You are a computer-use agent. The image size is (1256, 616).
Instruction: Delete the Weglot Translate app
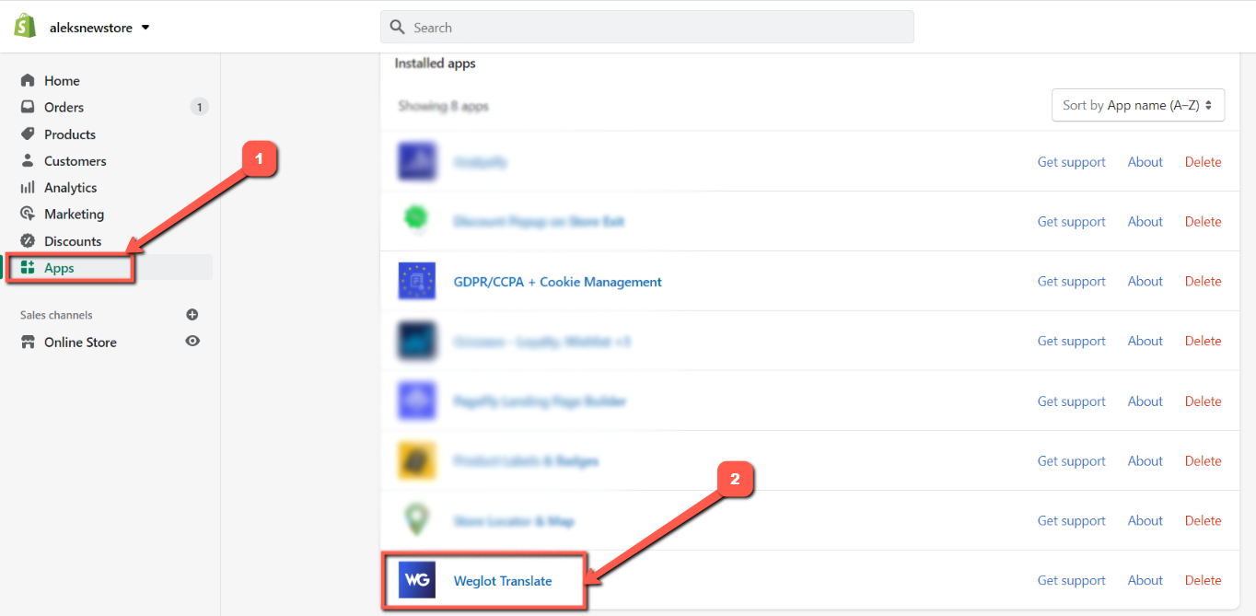pyautogui.click(x=1204, y=580)
